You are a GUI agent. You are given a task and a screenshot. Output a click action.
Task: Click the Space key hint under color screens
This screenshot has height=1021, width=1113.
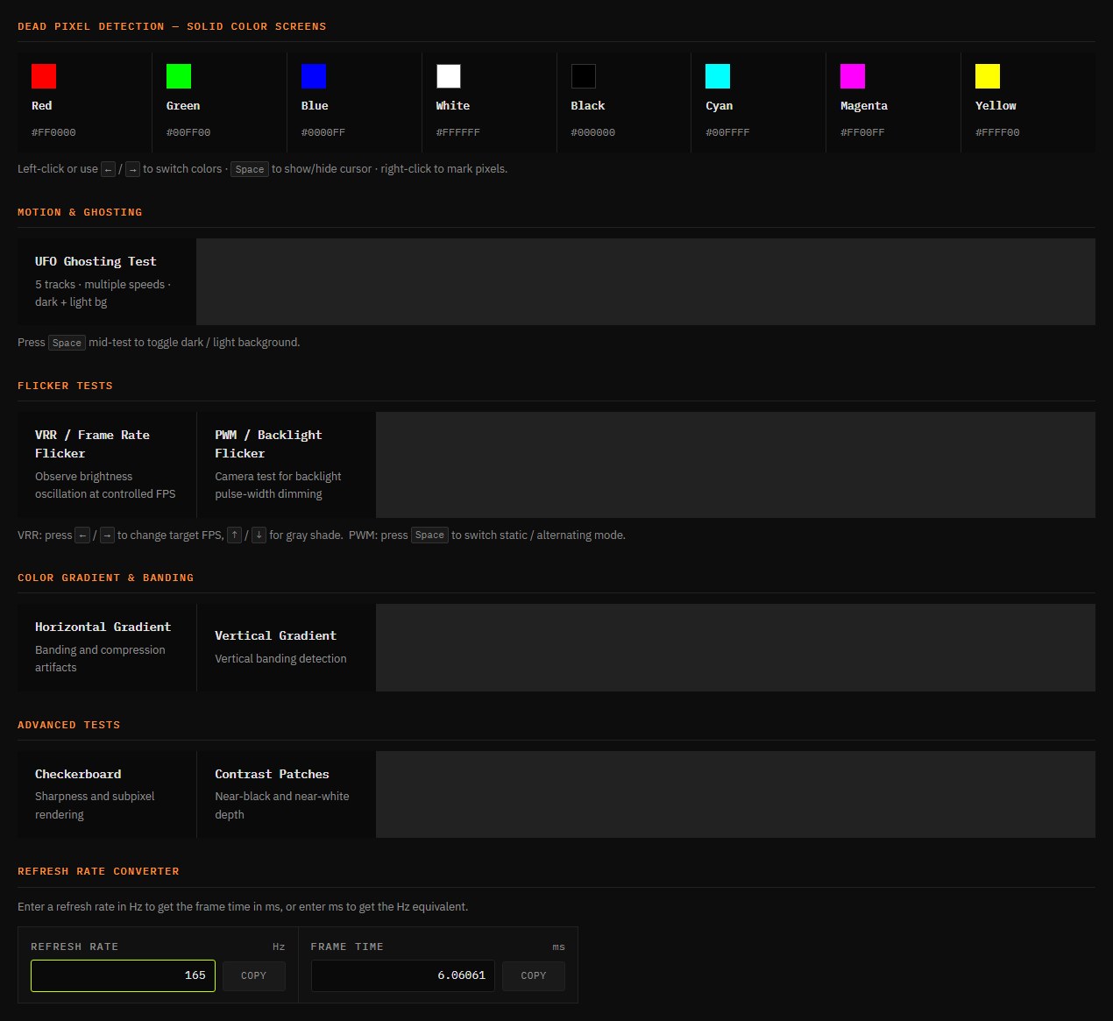[250, 169]
